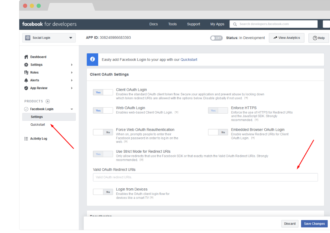Image resolution: width=330 pixels, height=233 pixels.
Task: Click the App Review shield icon
Action: point(26,88)
